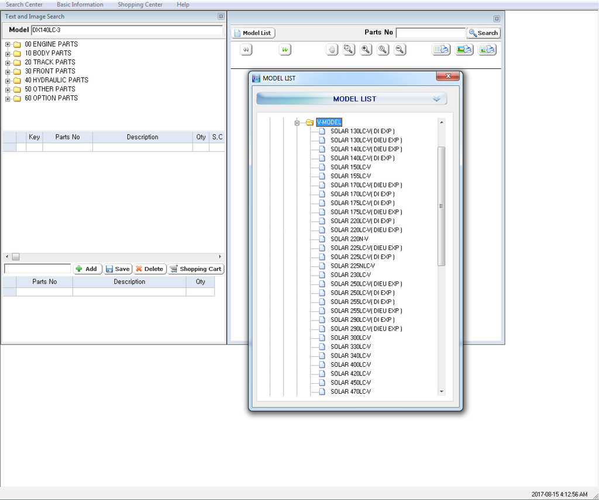Open the Shopping Cart
599x500 pixels.
[x=196, y=269]
